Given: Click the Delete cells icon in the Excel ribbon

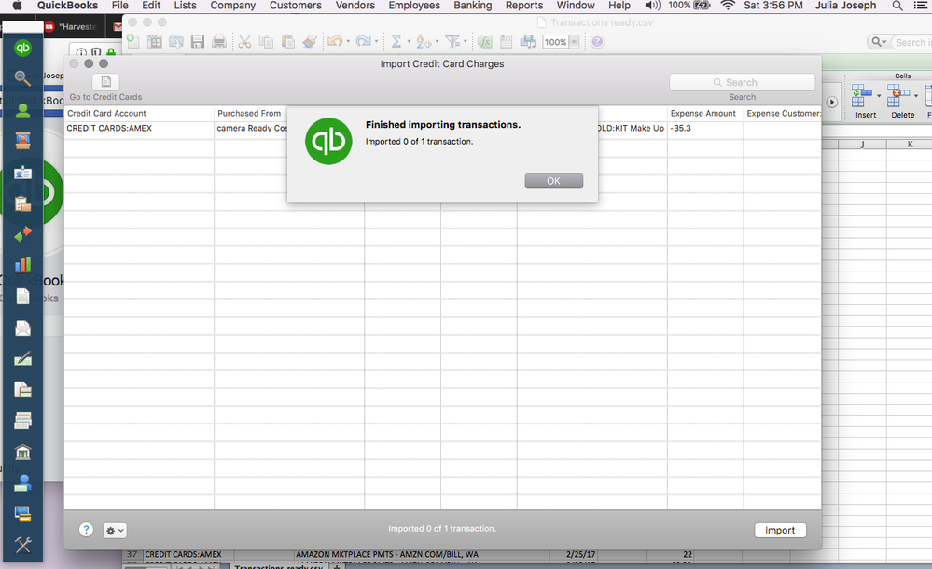Looking at the screenshot, I should [x=897, y=95].
